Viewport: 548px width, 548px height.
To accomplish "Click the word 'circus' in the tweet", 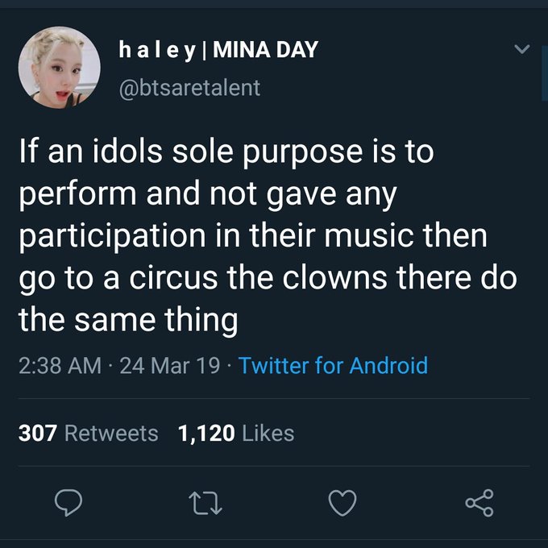I will click(x=174, y=278).
